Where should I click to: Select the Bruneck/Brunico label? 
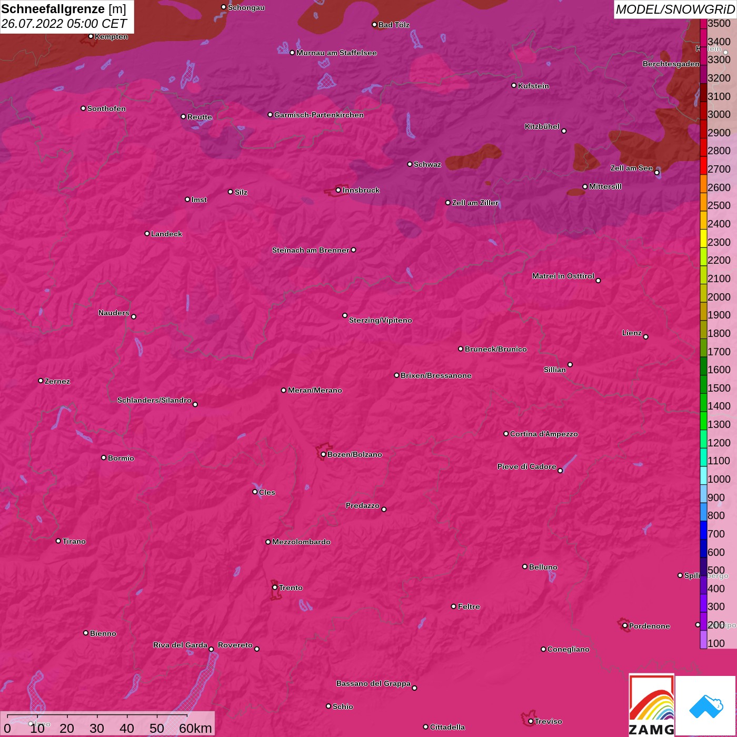pyautogui.click(x=495, y=349)
